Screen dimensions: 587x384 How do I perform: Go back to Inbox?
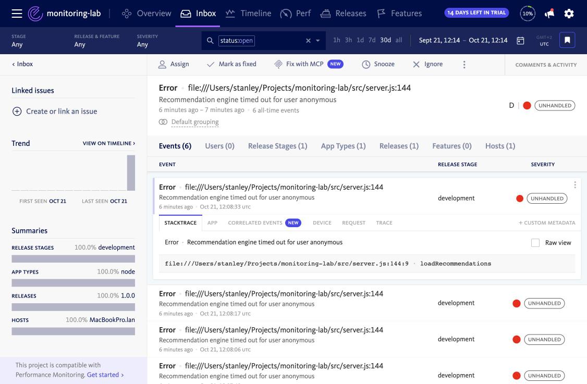[22, 64]
